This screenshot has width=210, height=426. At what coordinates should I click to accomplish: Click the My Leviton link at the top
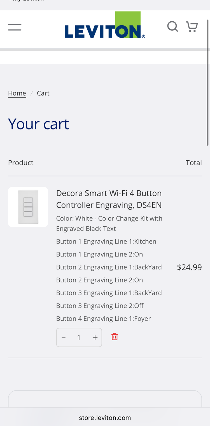pyautogui.click(x=25, y=1)
